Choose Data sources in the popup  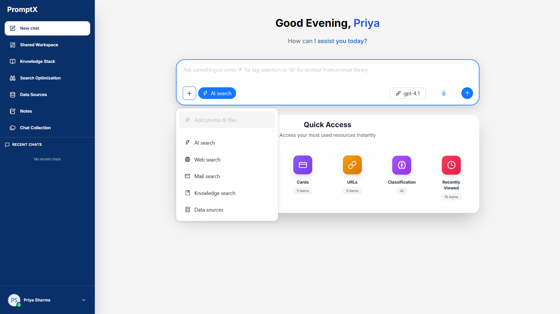[209, 210]
